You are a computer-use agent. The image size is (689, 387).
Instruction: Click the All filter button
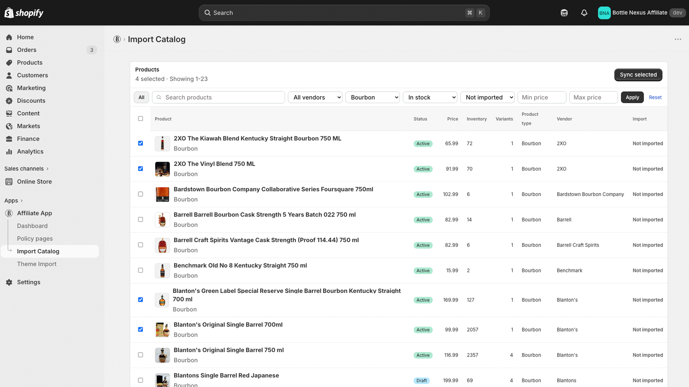pyautogui.click(x=141, y=98)
